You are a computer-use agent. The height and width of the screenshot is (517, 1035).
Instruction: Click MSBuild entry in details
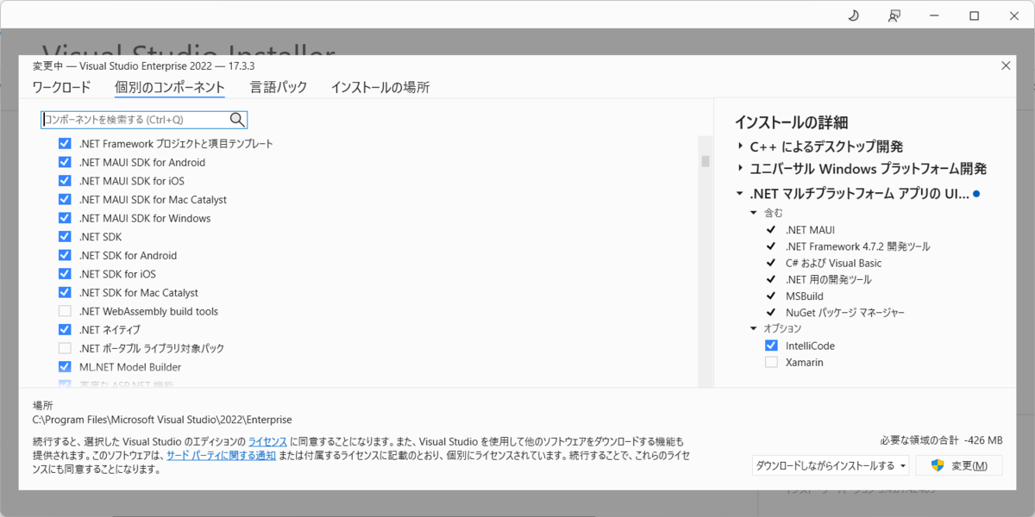pos(805,296)
